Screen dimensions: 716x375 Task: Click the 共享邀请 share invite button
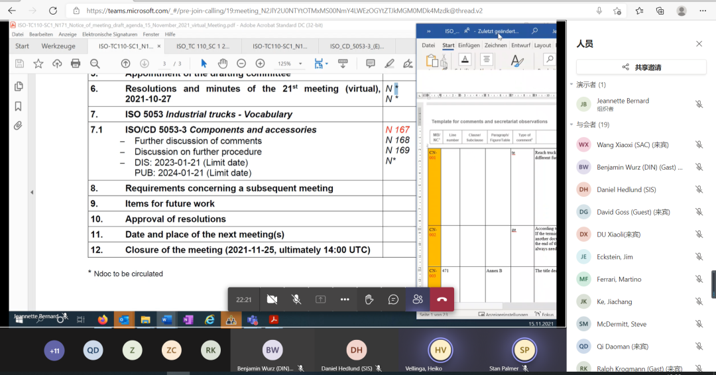pos(642,67)
